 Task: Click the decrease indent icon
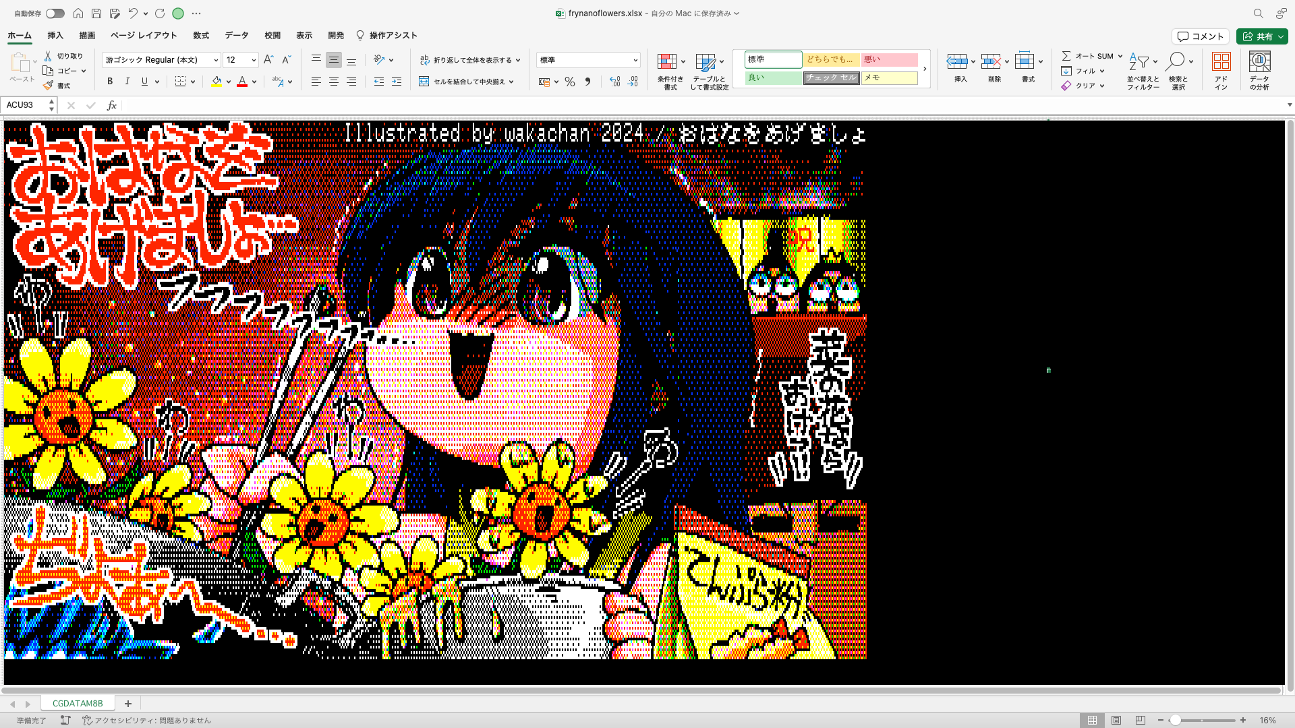click(378, 82)
